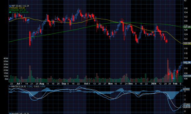Click the 2026 year label on date axis
This screenshot has width=191, height=114.
click(154, 84)
